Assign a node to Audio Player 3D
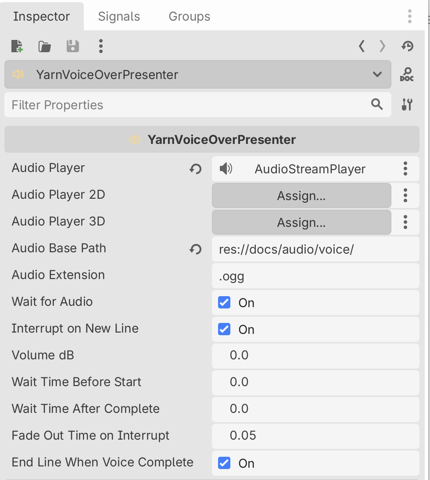This screenshot has width=430, height=480. coord(301,222)
